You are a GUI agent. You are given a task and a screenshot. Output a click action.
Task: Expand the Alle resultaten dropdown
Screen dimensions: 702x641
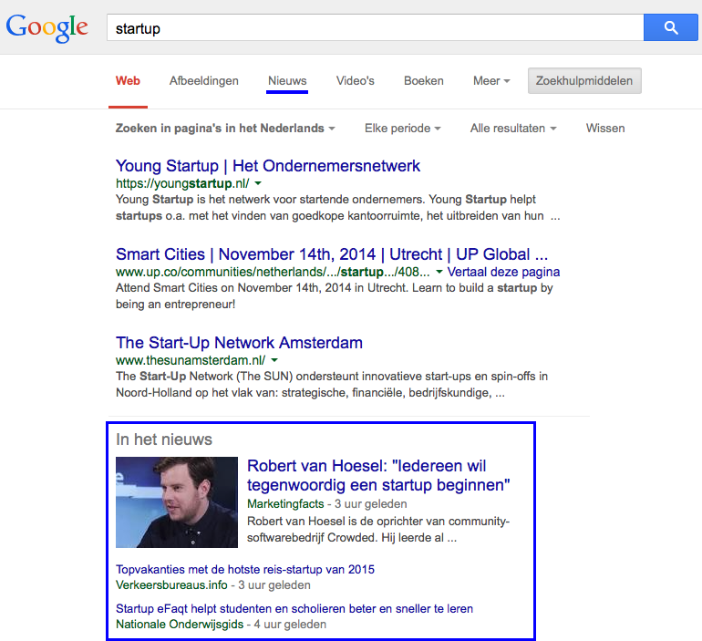point(512,129)
